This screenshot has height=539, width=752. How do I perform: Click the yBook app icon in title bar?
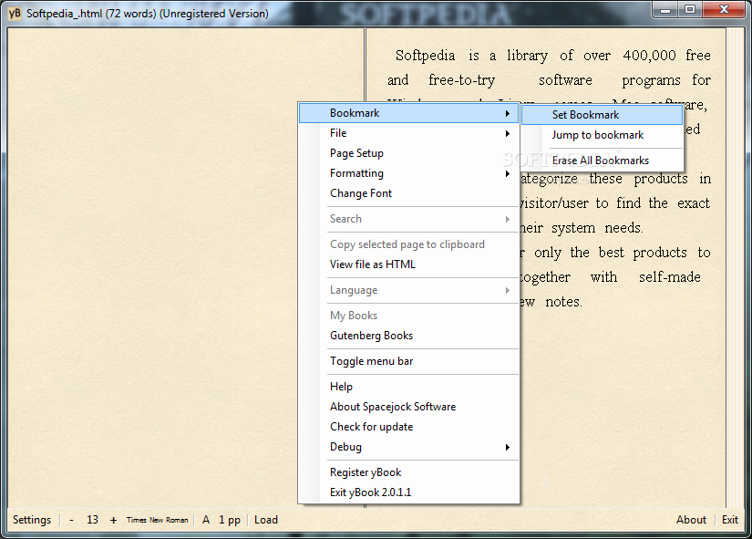15,13
